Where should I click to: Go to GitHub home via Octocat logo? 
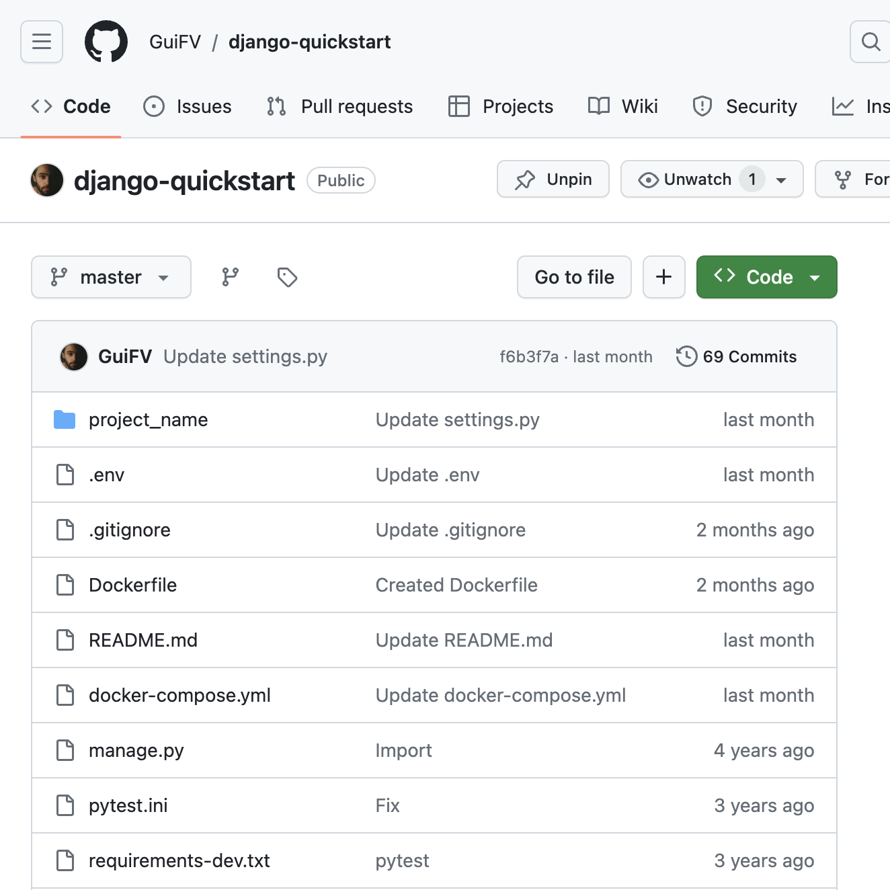[x=106, y=42]
